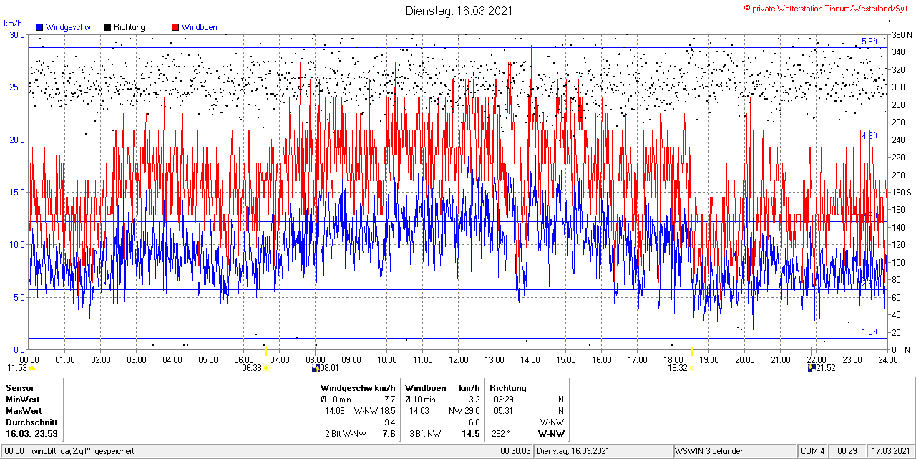Click the Windgeschw km/h column header
This screenshot has height=459, width=916.
(x=358, y=387)
